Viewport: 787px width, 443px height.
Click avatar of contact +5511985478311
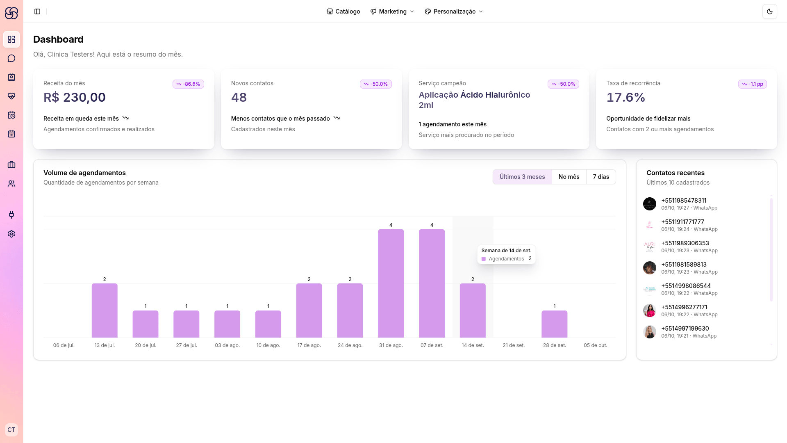[650, 204]
